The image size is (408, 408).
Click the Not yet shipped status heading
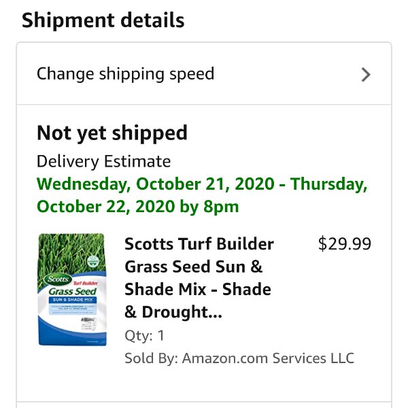coord(112,133)
